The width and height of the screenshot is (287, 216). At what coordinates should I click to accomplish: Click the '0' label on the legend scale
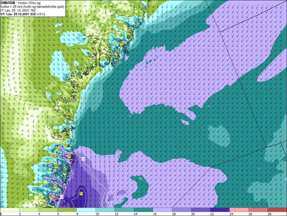(x=1, y=214)
